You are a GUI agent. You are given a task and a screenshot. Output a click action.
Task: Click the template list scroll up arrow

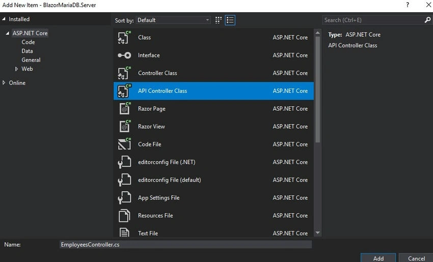pos(317,33)
